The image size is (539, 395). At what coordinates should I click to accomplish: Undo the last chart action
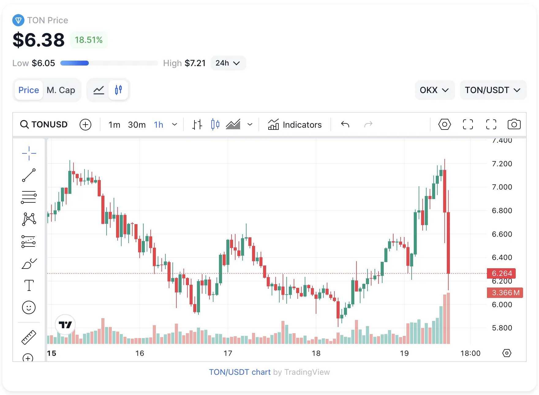(x=345, y=124)
